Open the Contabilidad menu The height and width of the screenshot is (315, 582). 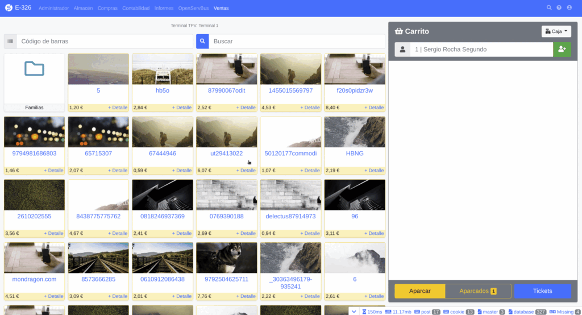tap(136, 9)
